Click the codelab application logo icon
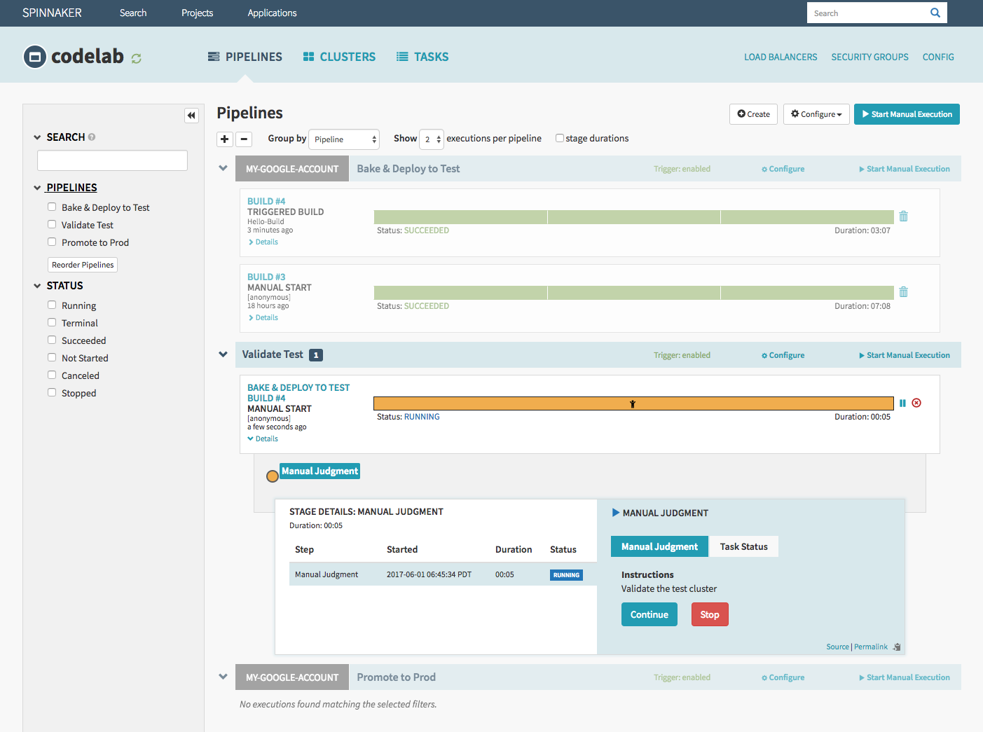 click(35, 57)
